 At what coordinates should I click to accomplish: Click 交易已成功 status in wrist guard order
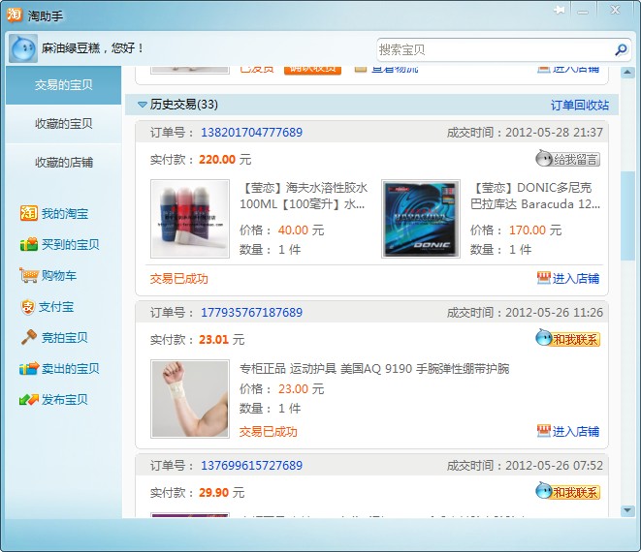click(269, 431)
